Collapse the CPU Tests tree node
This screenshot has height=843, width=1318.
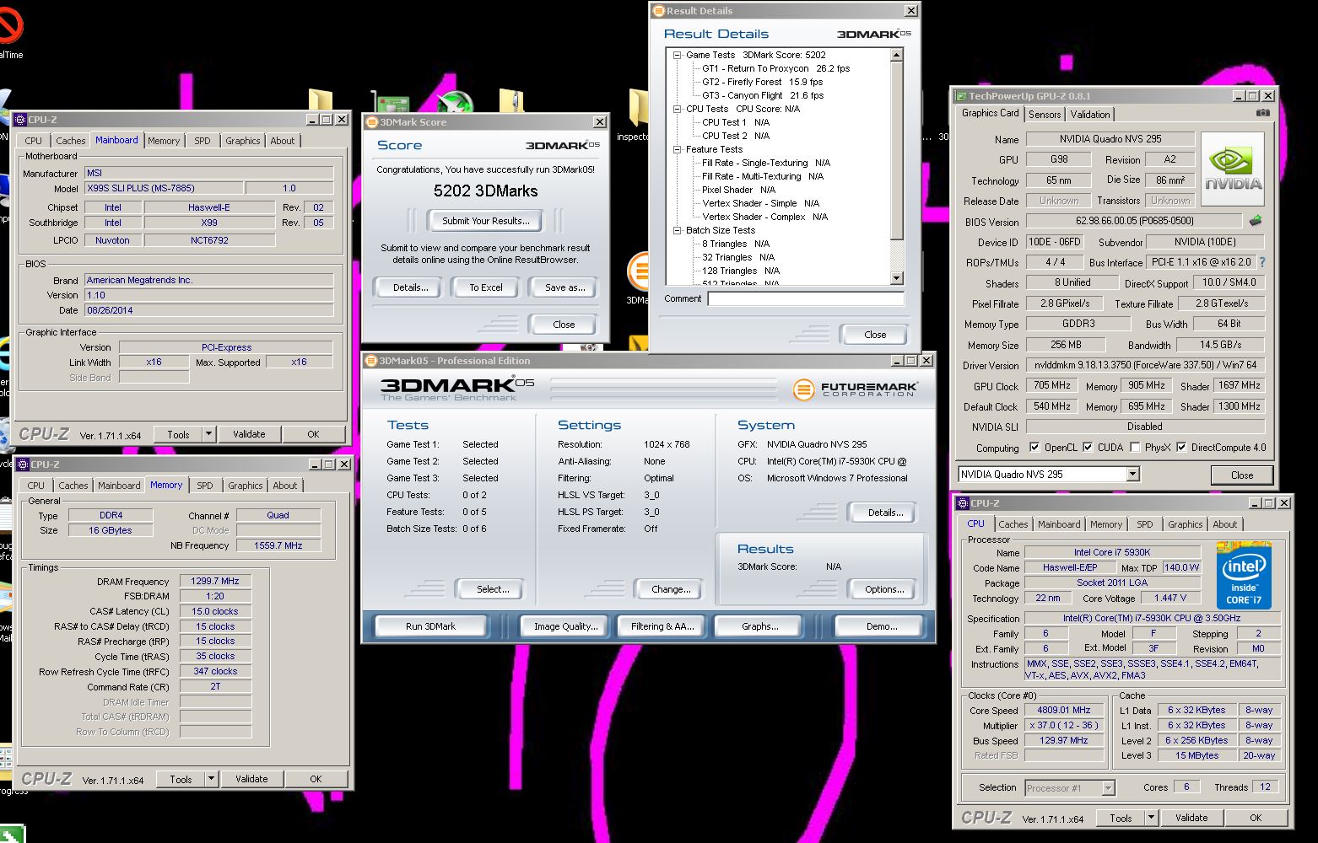(x=677, y=109)
